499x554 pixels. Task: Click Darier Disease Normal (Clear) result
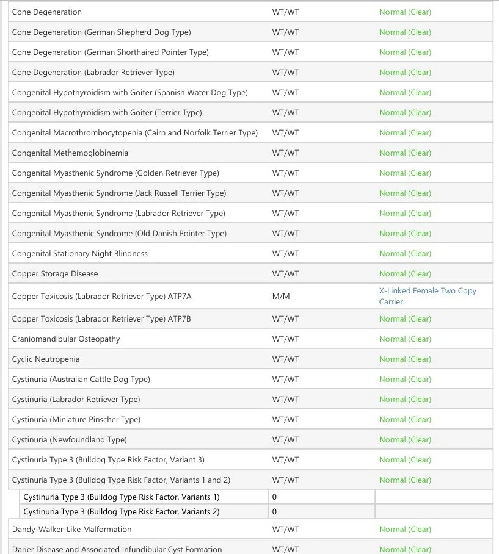pyautogui.click(x=405, y=549)
